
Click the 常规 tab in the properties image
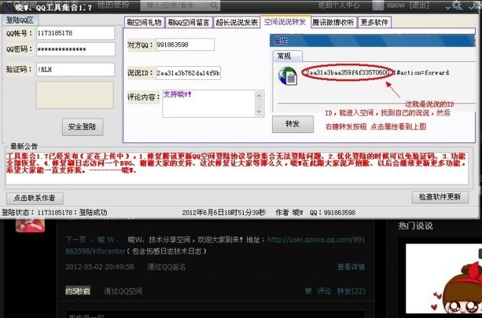point(287,56)
